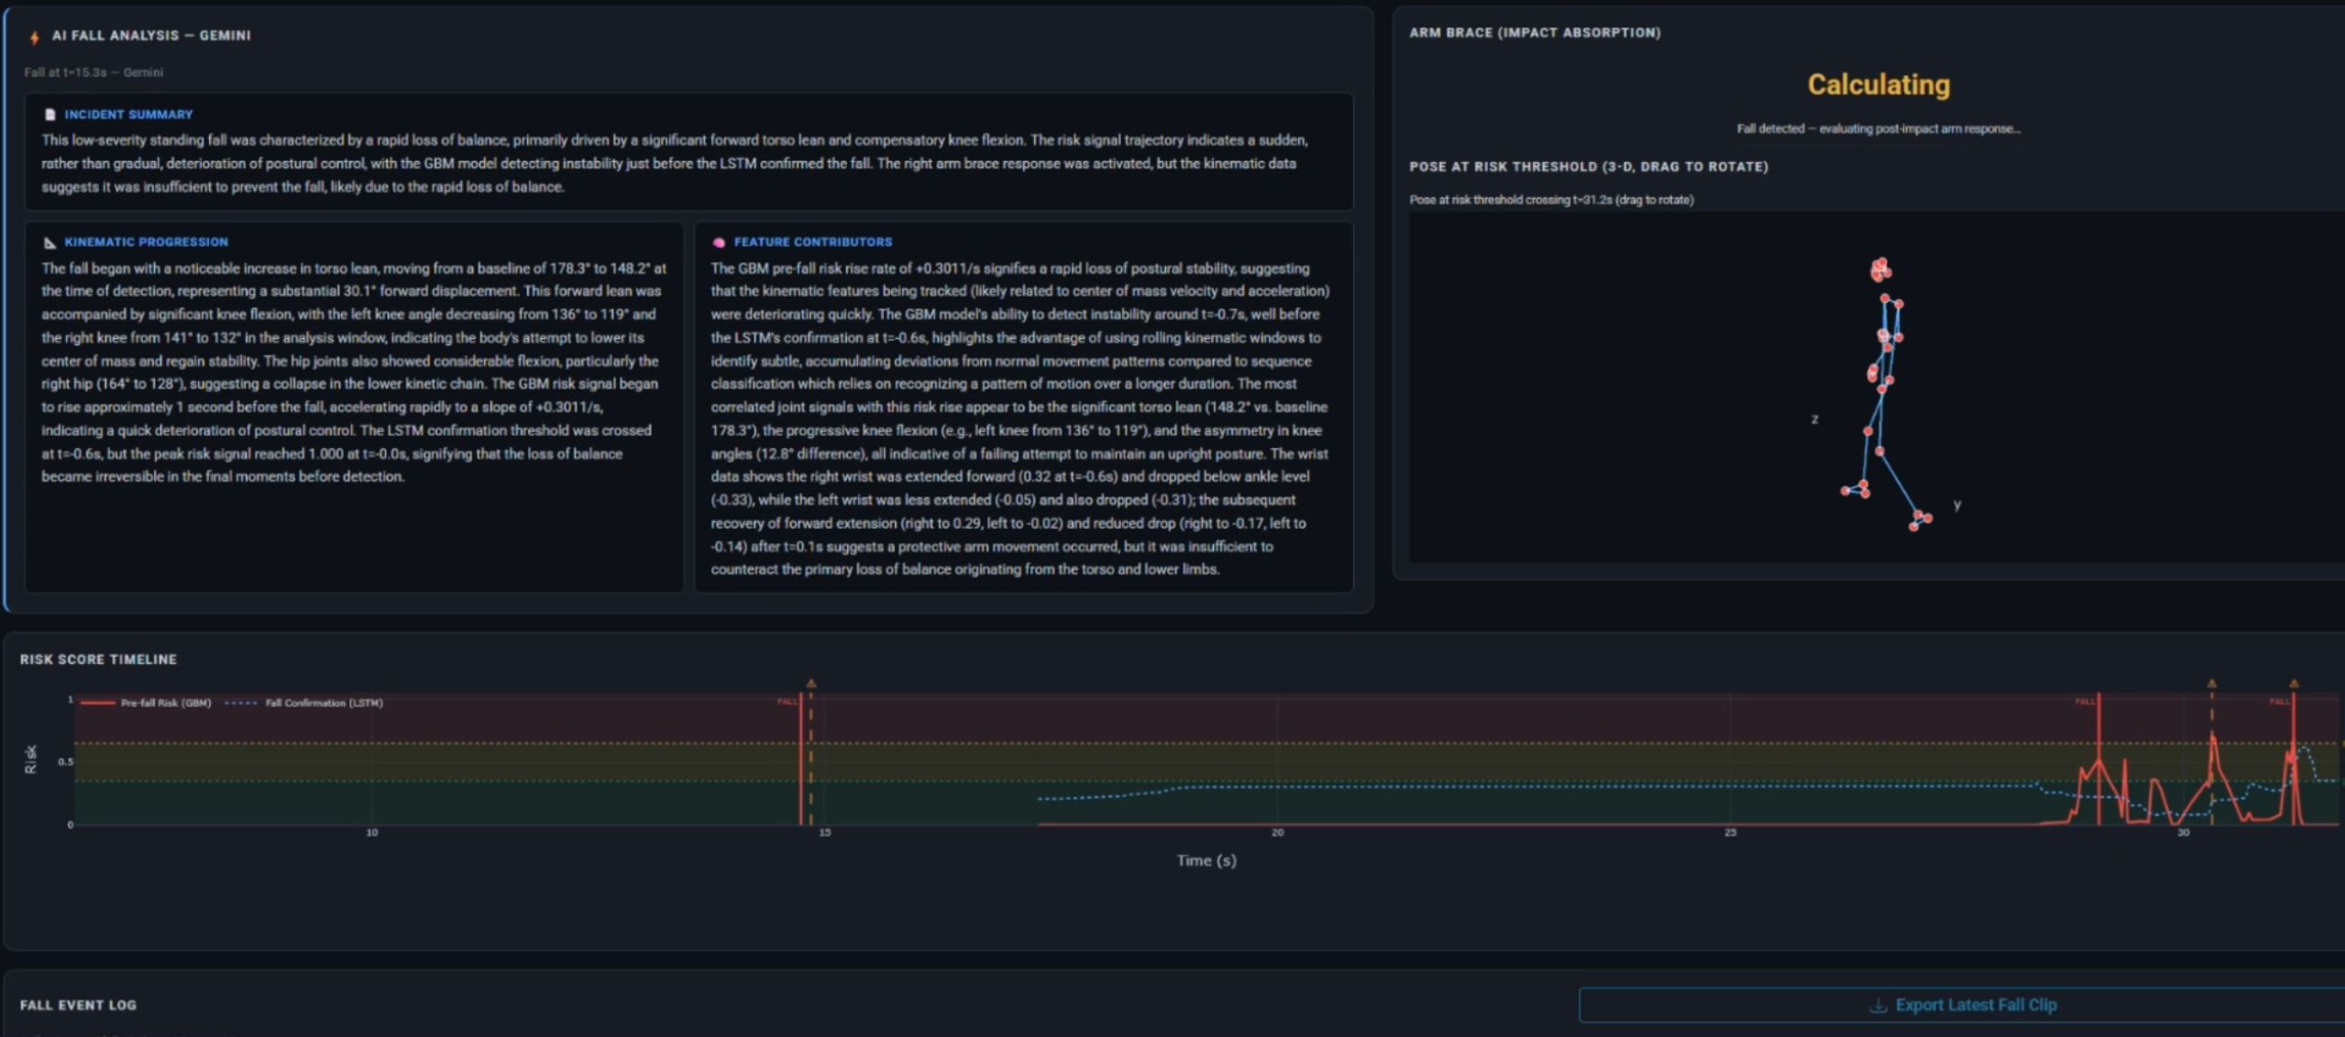This screenshot has width=2345, height=1037.
Task: Click the warning triangle near 15 seconds
Action: point(811,683)
